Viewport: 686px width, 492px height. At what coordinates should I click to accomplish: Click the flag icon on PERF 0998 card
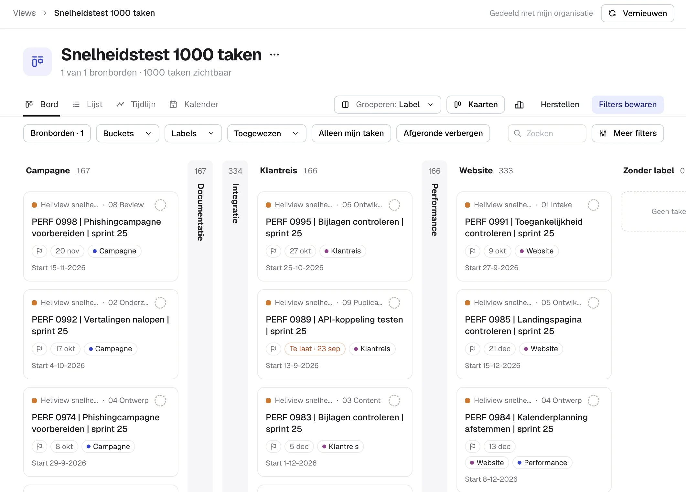click(39, 251)
